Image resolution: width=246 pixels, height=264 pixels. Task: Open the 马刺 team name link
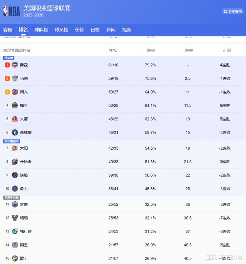(x=24, y=78)
